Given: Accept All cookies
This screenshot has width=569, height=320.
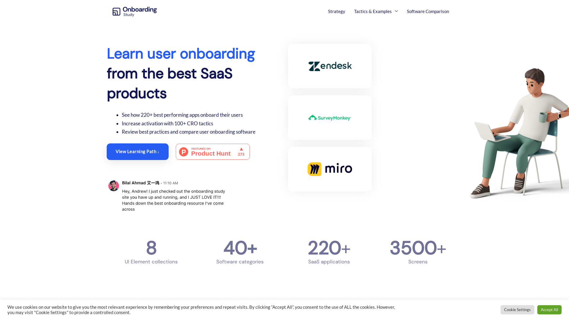Looking at the screenshot, I should point(549,310).
